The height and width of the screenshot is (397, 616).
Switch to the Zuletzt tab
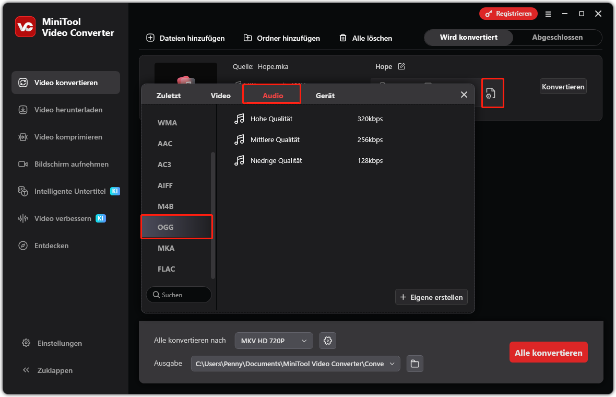[x=169, y=96]
